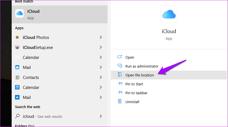Click the Open file location folder icon
Image resolution: width=228 pixels, height=127 pixels.
tap(120, 74)
